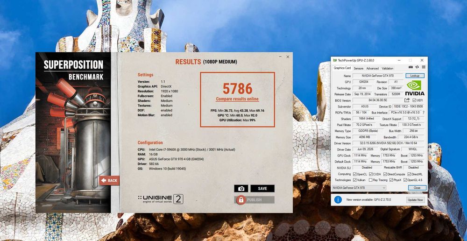The width and height of the screenshot is (467, 241).
Task: Click the RESULTS (1080P MEDIUM) heading
Action: [206, 62]
